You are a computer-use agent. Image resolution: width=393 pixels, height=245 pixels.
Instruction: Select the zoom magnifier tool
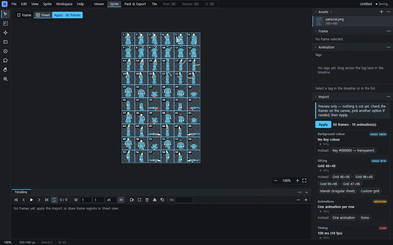click(x=5, y=79)
